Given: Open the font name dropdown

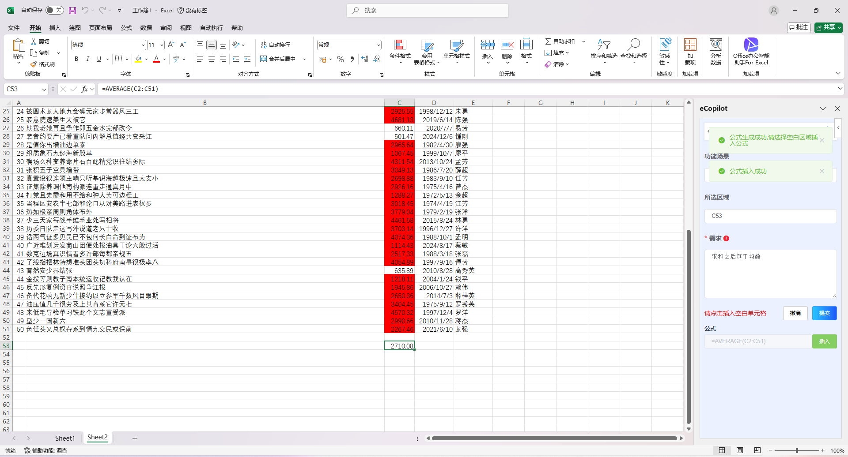Looking at the screenshot, I should 143,45.
